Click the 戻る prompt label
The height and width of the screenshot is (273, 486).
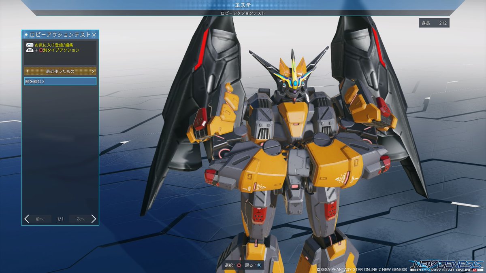[249, 266]
